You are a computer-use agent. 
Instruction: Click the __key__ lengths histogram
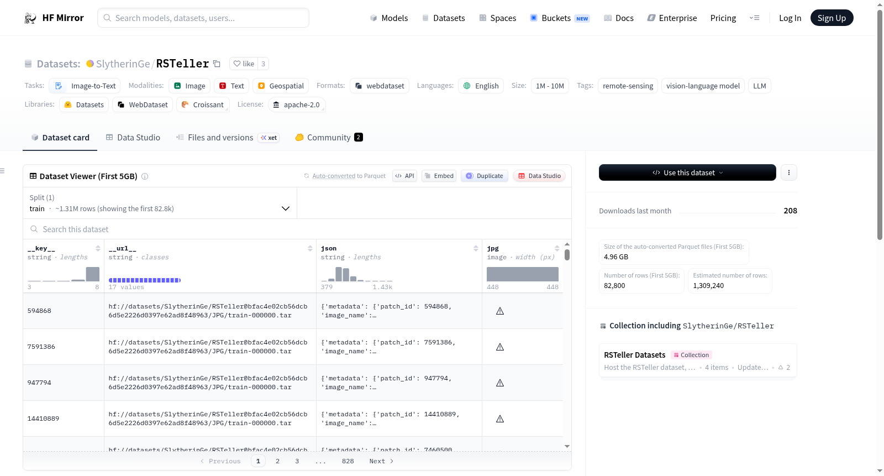(x=64, y=274)
